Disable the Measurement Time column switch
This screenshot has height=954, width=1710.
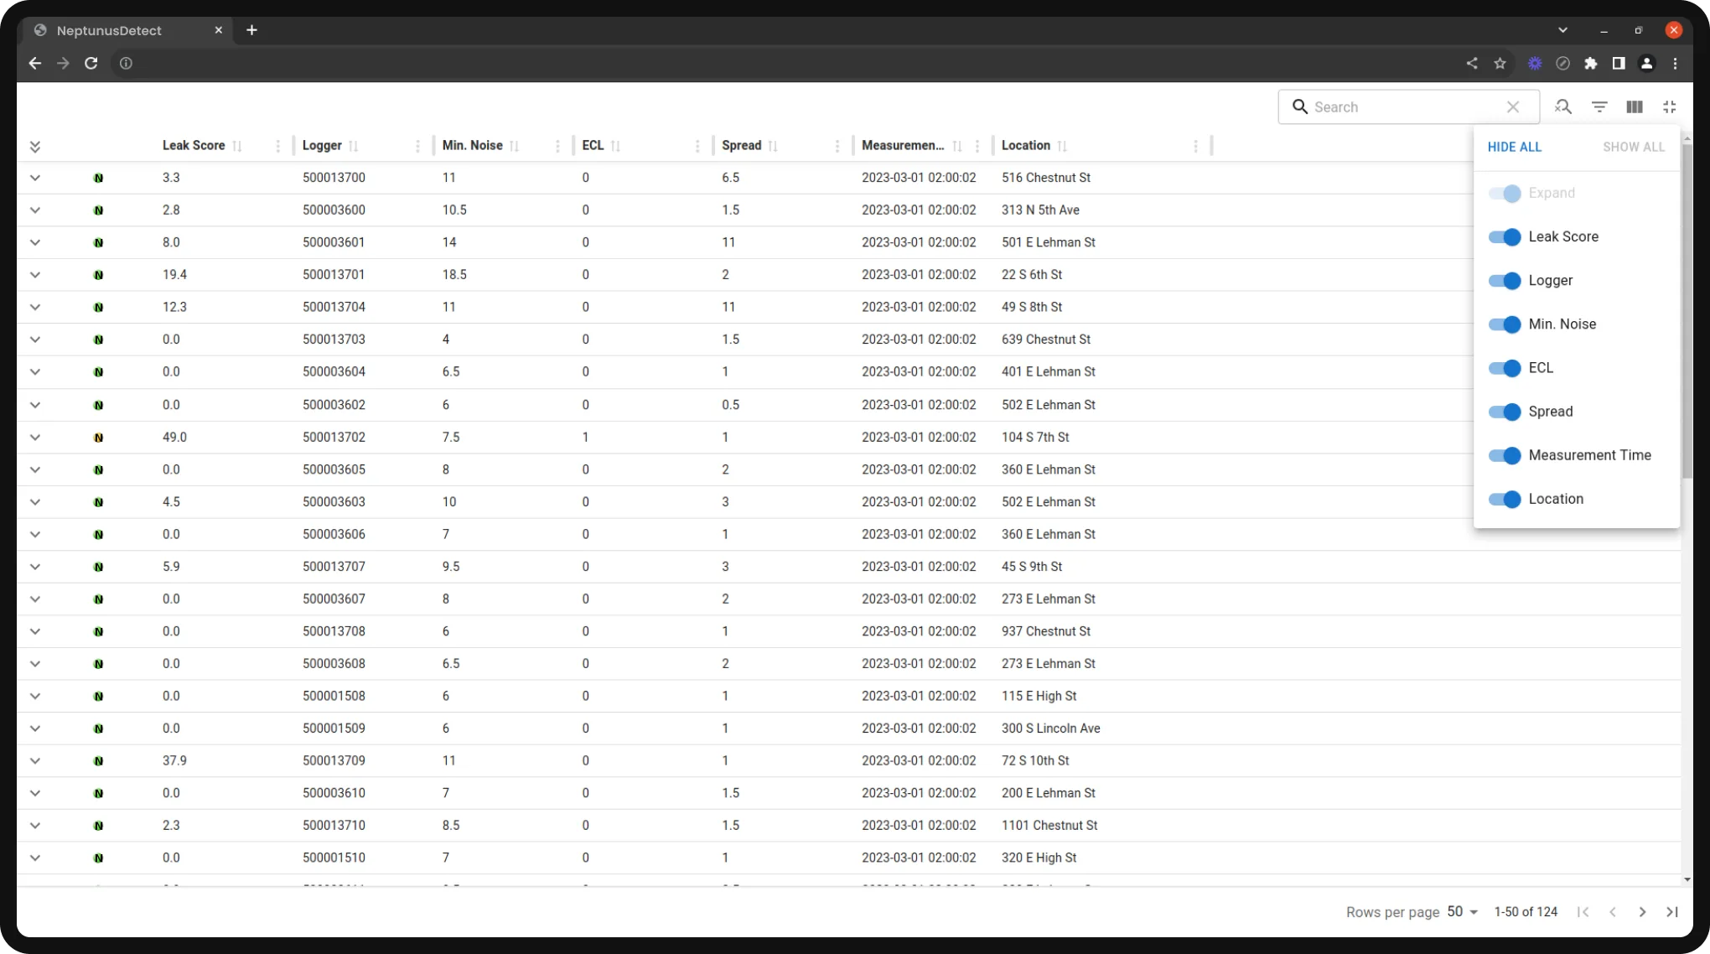point(1505,455)
